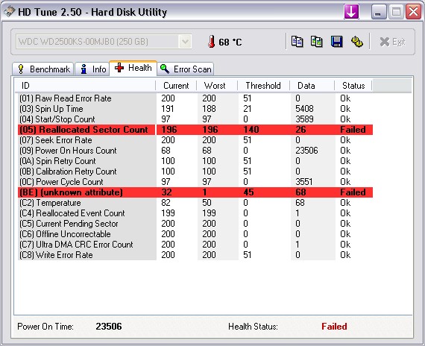Select the Reallocated Event Count row

[195, 213]
